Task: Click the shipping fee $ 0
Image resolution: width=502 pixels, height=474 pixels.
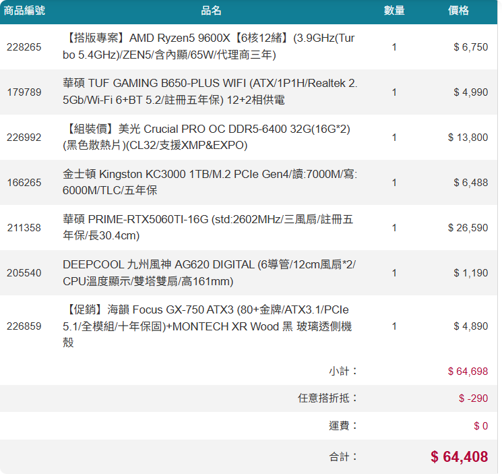Action: coord(481,425)
